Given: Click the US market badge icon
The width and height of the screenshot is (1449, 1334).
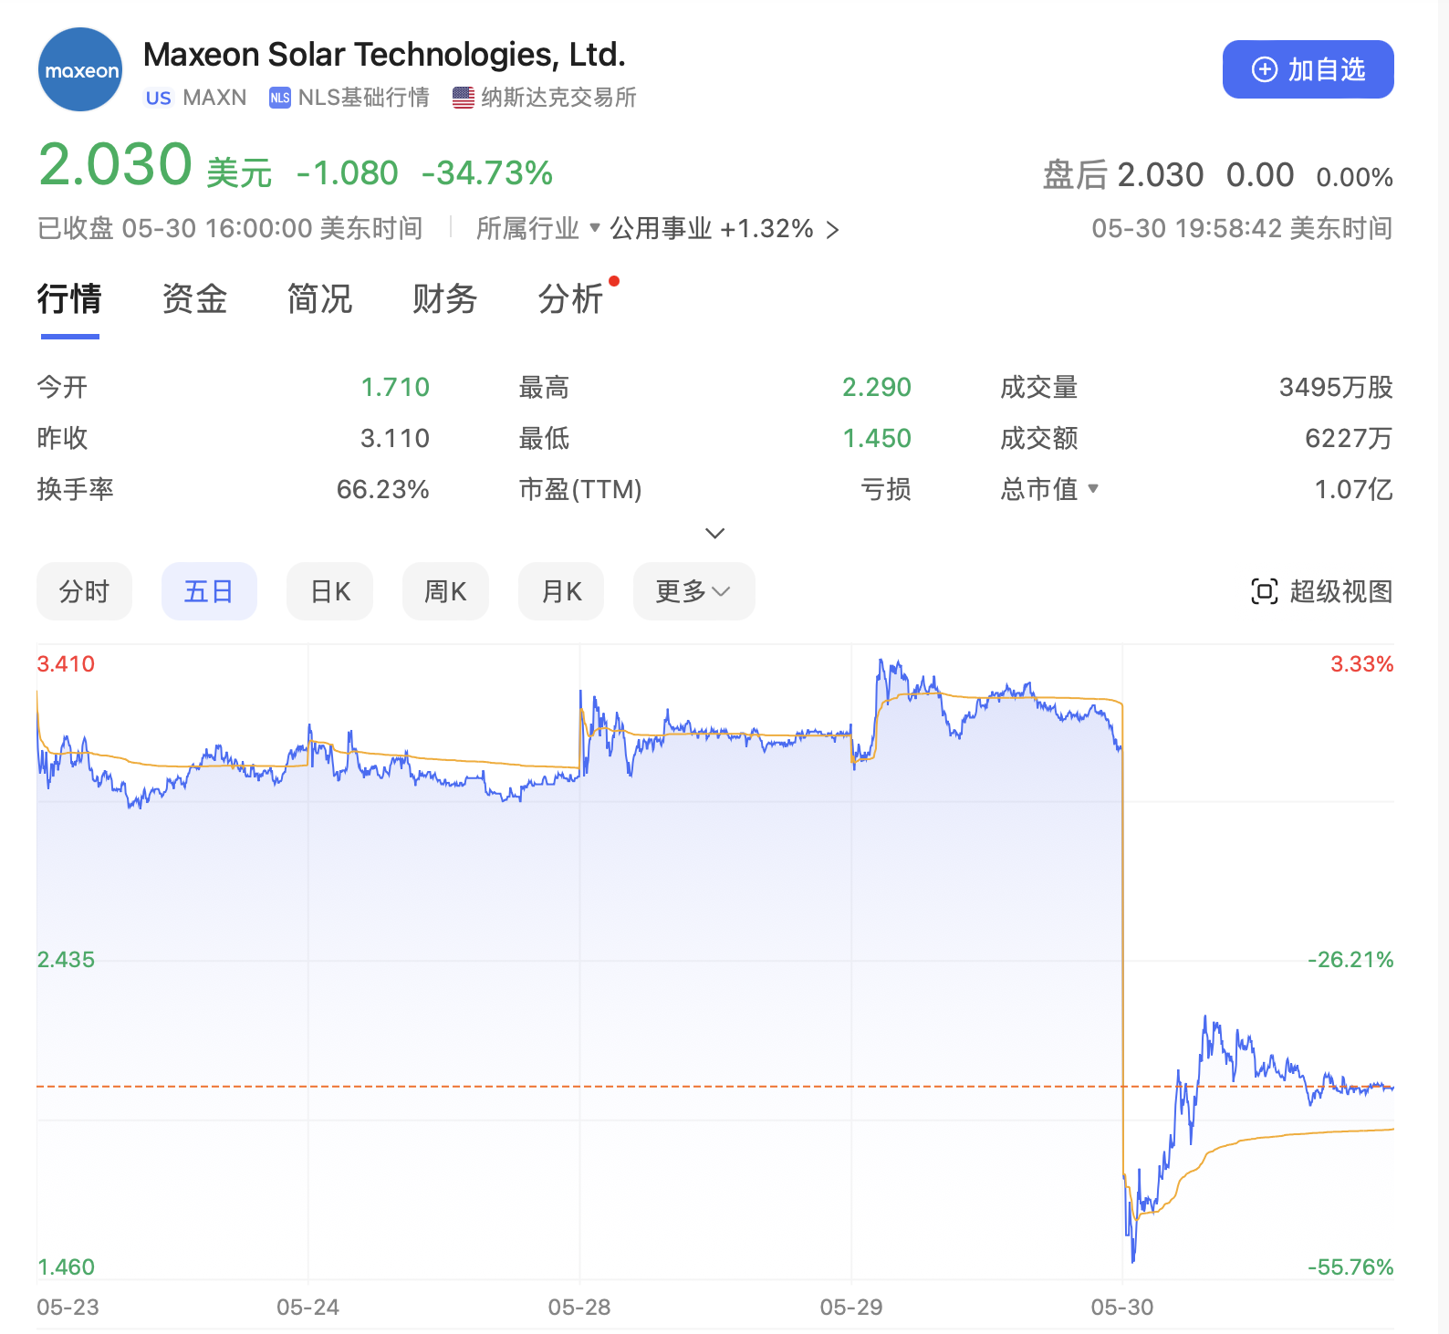Looking at the screenshot, I should [158, 98].
